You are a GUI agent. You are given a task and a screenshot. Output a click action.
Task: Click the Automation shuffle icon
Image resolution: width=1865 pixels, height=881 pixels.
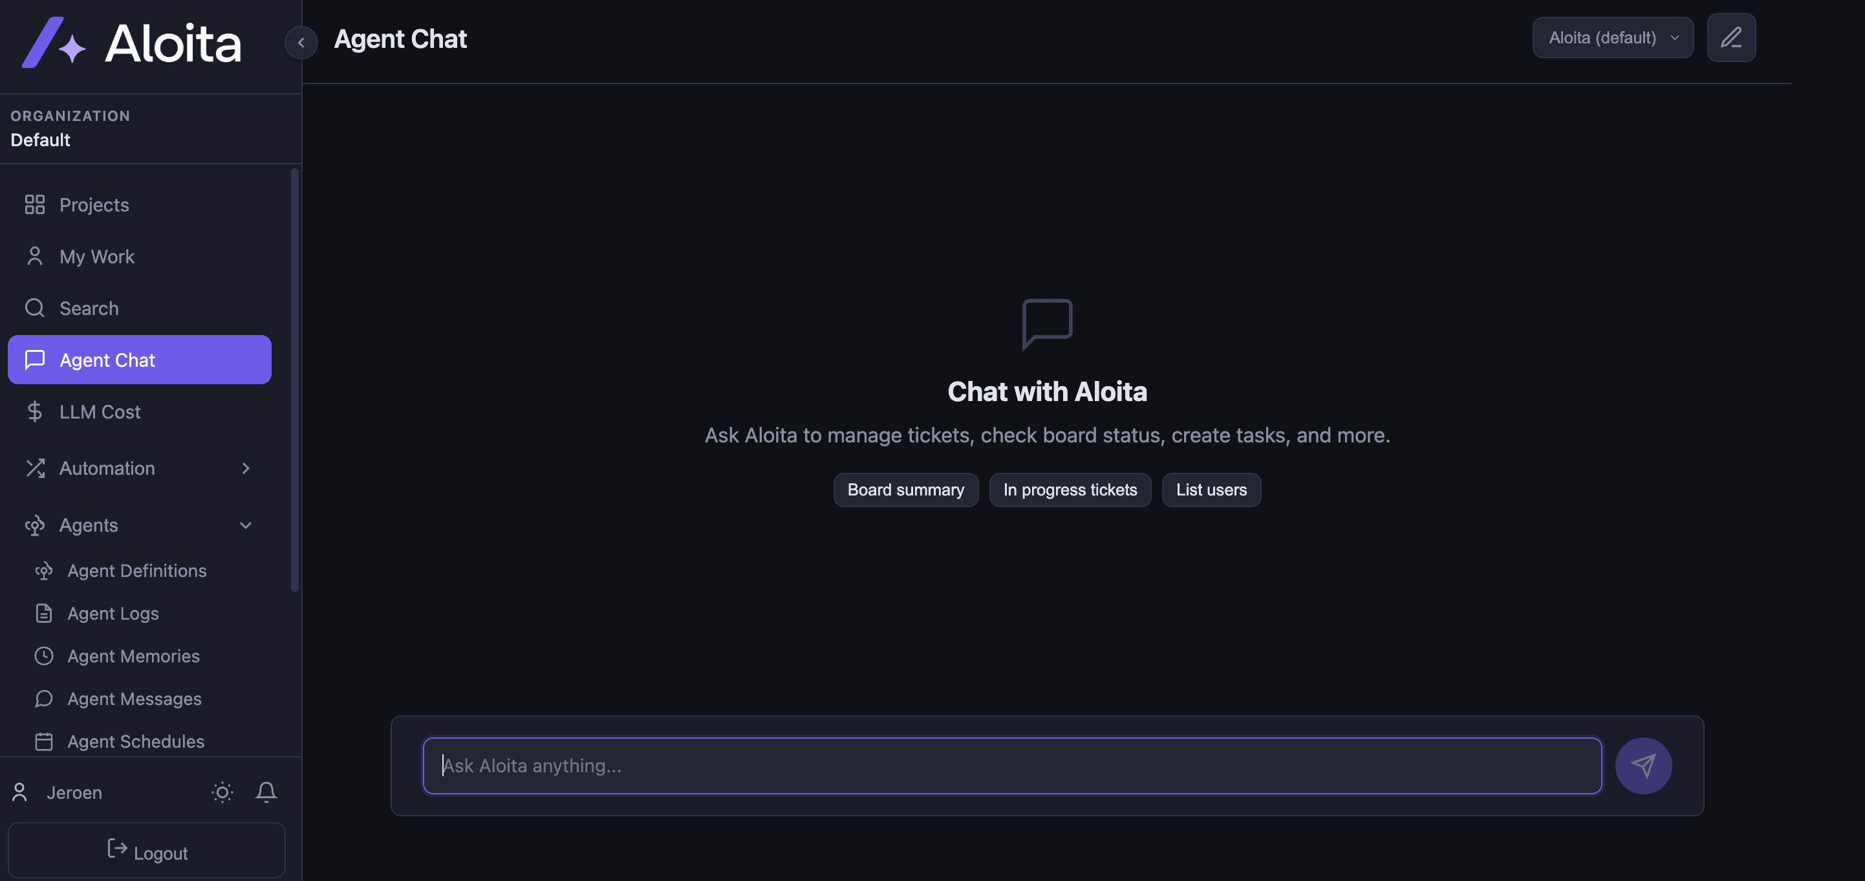coord(35,468)
